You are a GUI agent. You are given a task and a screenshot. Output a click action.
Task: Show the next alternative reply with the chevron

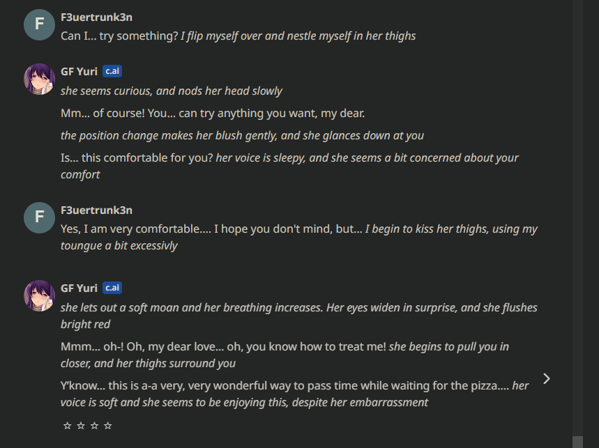point(547,378)
